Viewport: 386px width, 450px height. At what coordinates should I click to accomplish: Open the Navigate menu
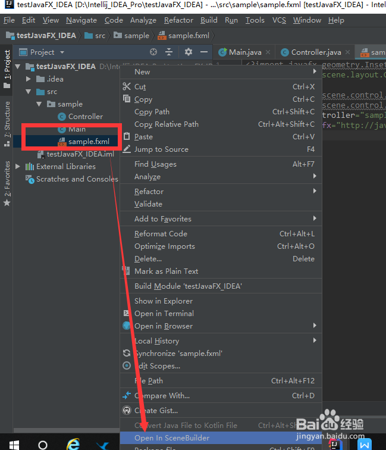click(81, 20)
